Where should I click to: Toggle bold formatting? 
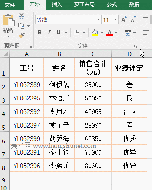point(40,33)
